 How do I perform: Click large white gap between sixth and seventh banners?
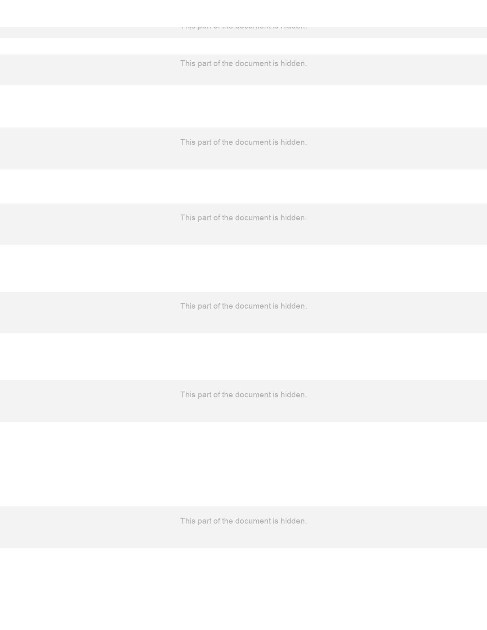243,464
